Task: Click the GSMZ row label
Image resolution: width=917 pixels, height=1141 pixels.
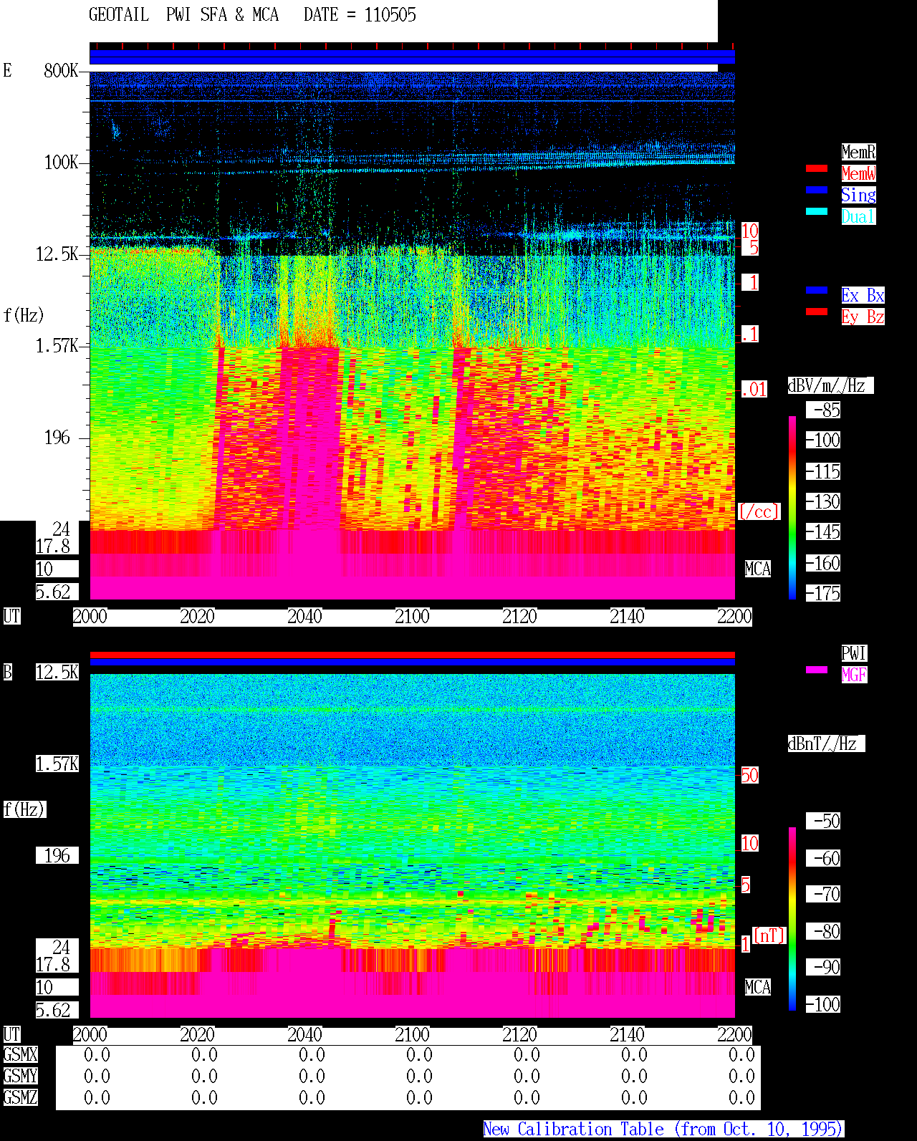Action: point(20,1098)
